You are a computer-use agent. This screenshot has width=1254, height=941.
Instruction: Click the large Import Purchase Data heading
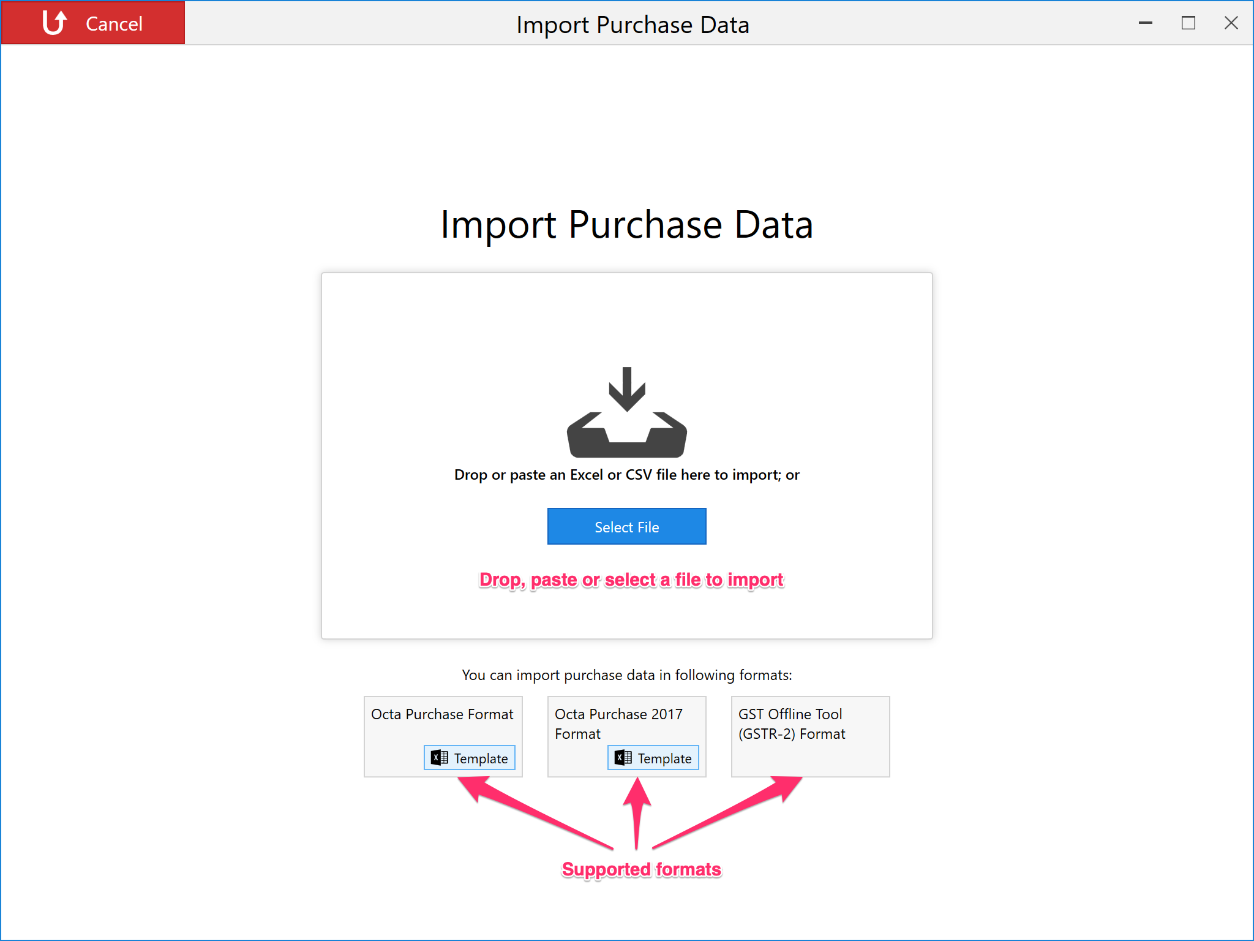point(626,225)
